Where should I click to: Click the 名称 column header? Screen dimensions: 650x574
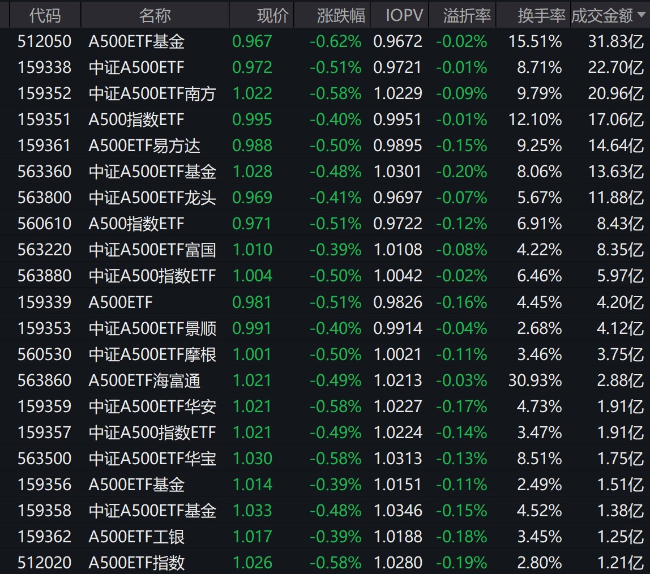(155, 15)
